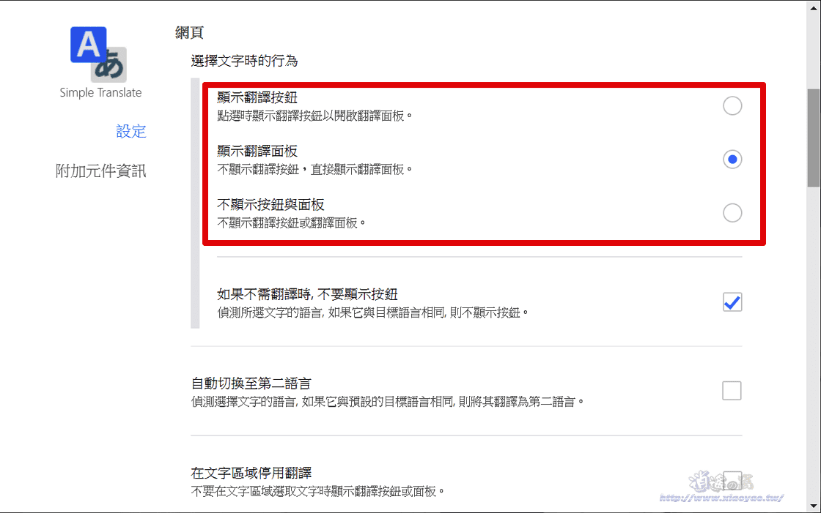Open the 設定 sidebar page
The image size is (821, 513).
131,131
